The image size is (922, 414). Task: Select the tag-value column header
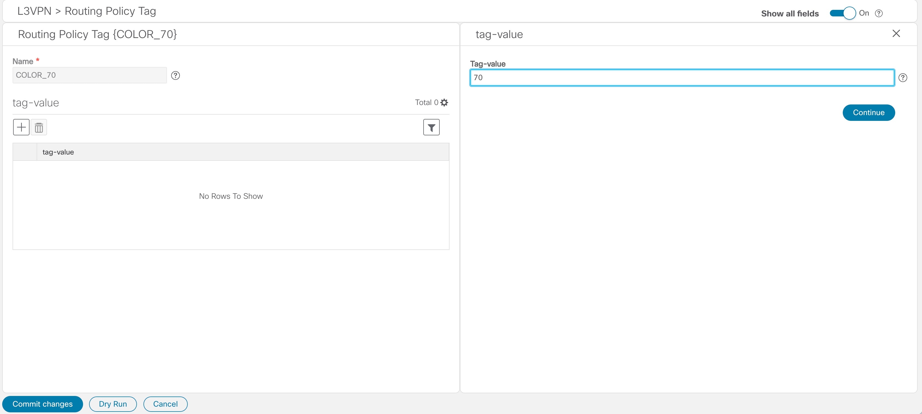(58, 152)
